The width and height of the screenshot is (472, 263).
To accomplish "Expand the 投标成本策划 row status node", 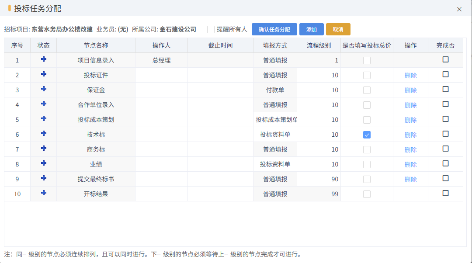I will click(x=43, y=120).
